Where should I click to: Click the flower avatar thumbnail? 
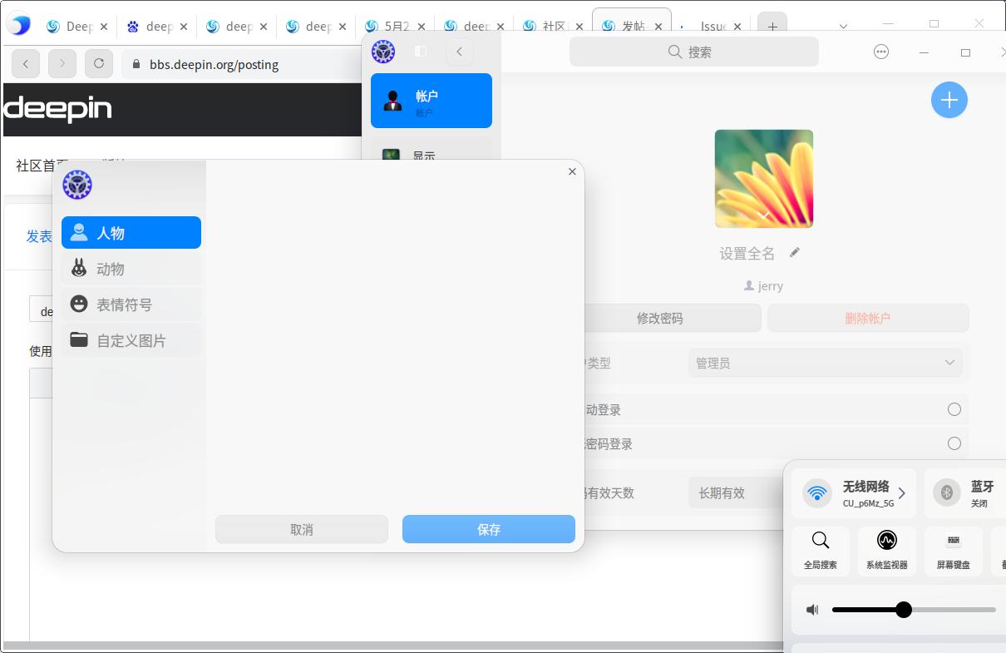tap(762, 178)
